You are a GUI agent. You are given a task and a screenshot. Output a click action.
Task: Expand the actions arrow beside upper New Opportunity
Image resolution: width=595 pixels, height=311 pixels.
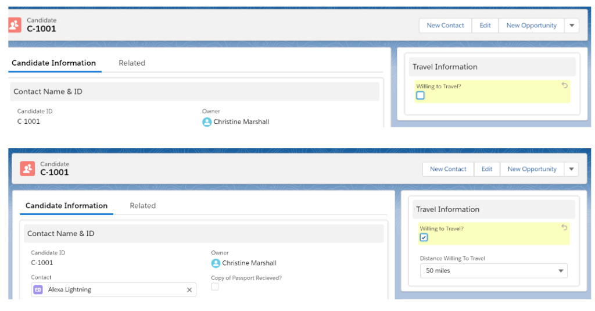click(x=571, y=26)
